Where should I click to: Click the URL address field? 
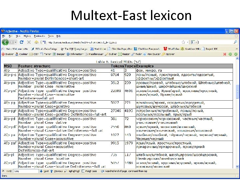point(113,42)
